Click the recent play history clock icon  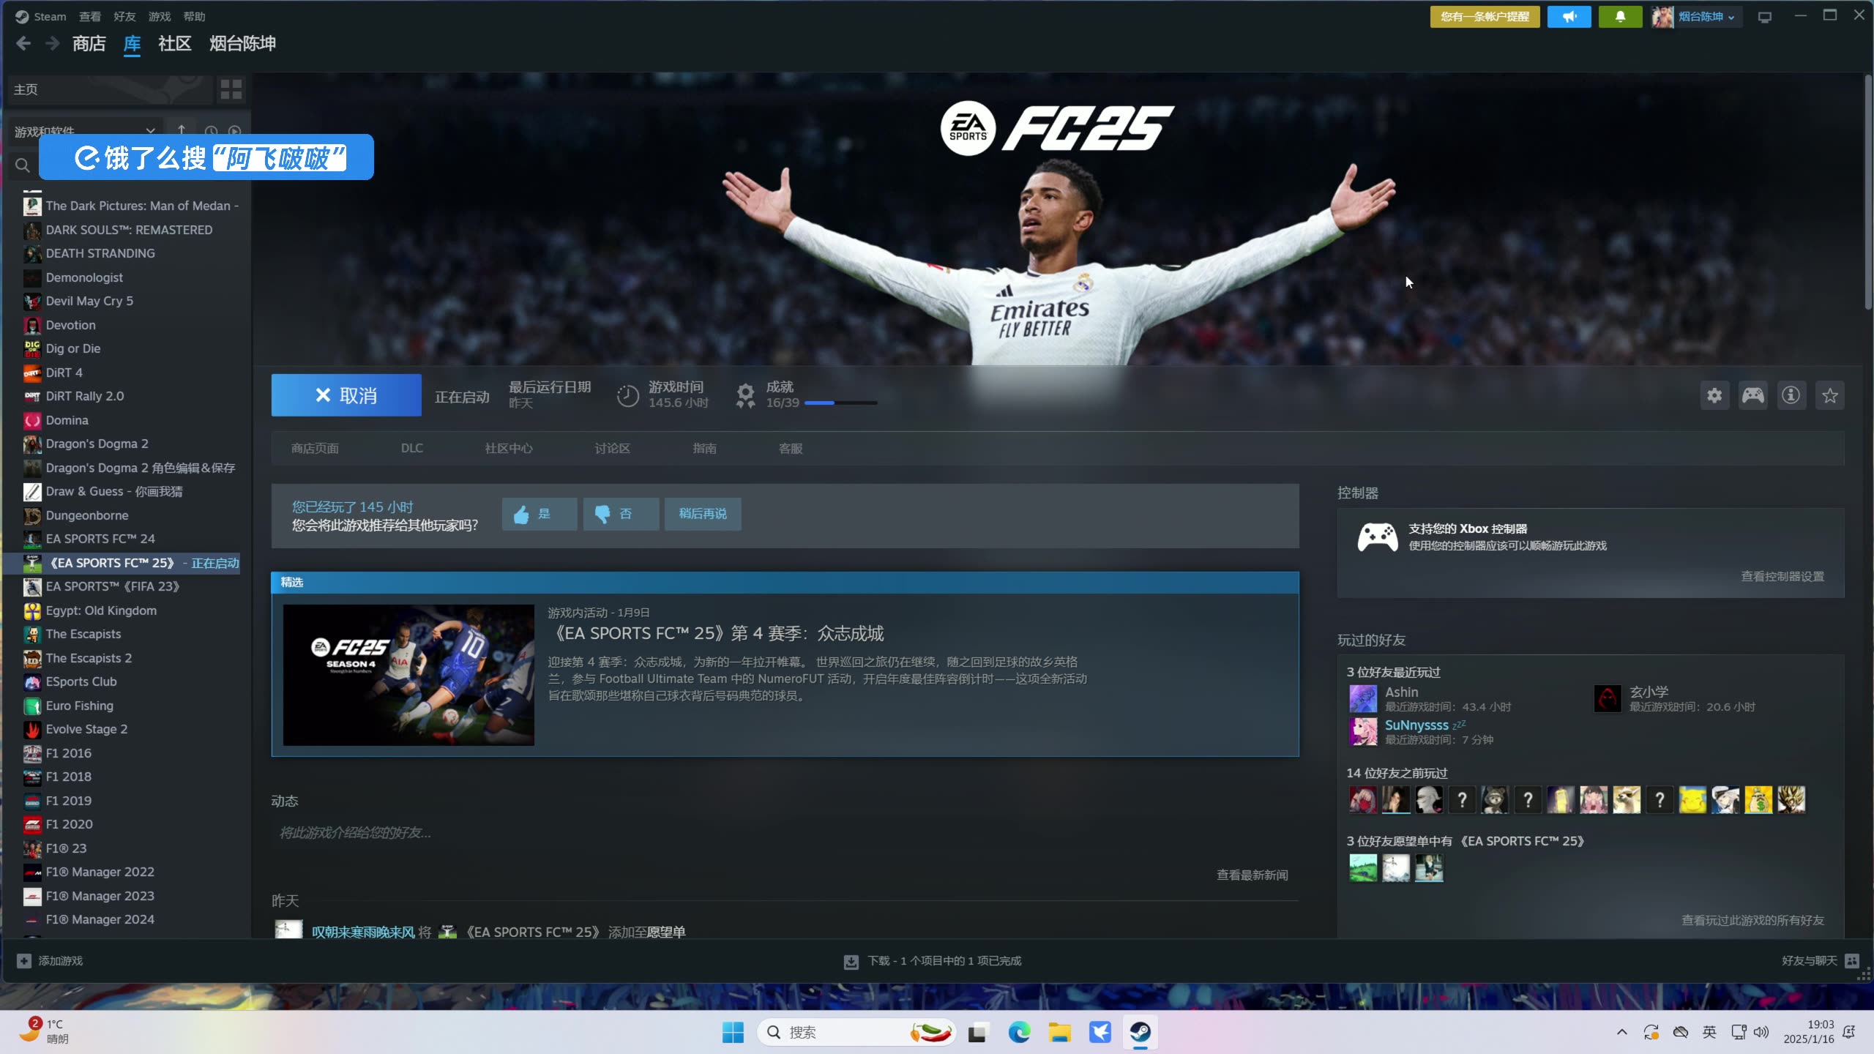210,131
